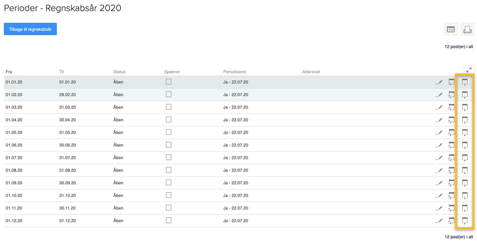Screen dimensions: 477x243
Task: Open the table columns view icon
Action: tap(450, 30)
